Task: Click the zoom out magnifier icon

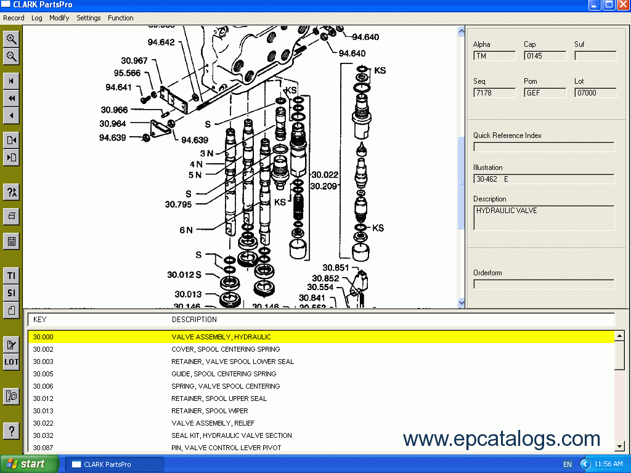Action: (11, 57)
